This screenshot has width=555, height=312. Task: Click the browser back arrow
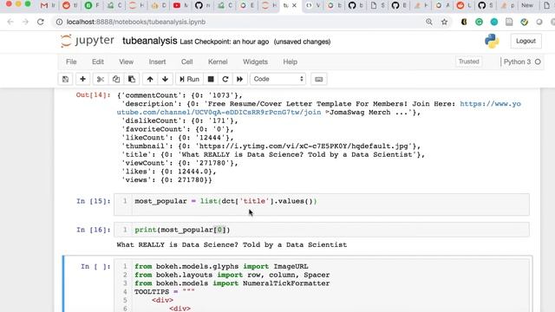click(10, 22)
